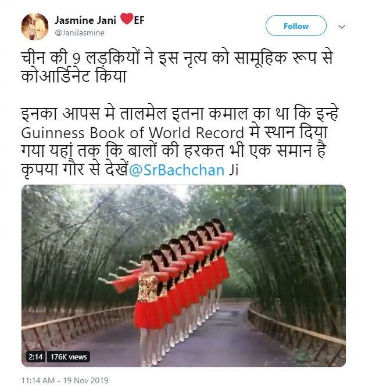This screenshot has height=392, width=365.
Task: Click the red heart emoji beside the name
Action: [127, 19]
